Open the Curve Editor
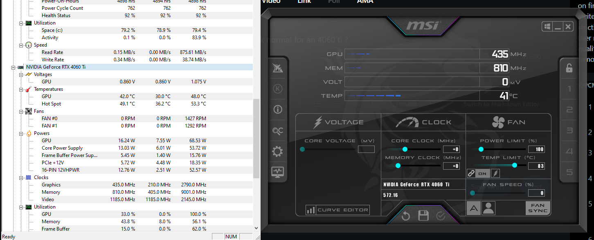 (337, 210)
